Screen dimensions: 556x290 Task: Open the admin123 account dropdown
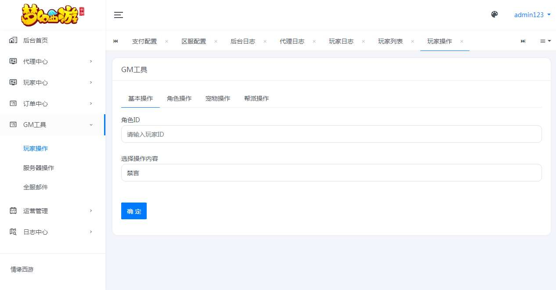pyautogui.click(x=532, y=14)
